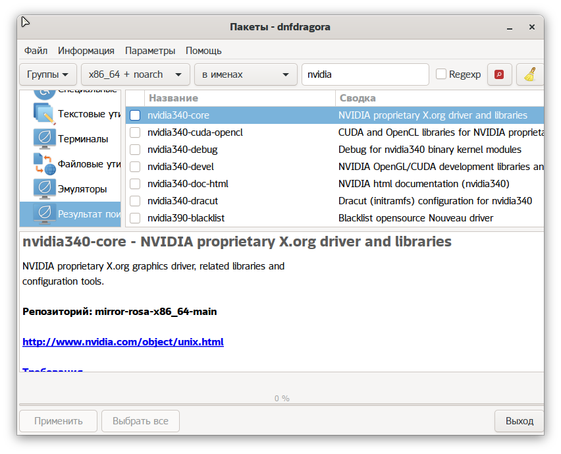
Task: Select the Text utilities group icon
Action: coord(44,114)
